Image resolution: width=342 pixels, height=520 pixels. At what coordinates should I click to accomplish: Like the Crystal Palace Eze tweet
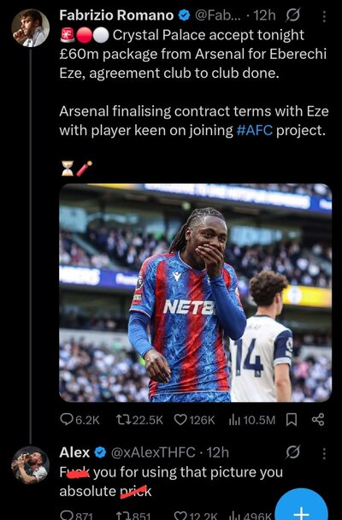tap(195, 420)
